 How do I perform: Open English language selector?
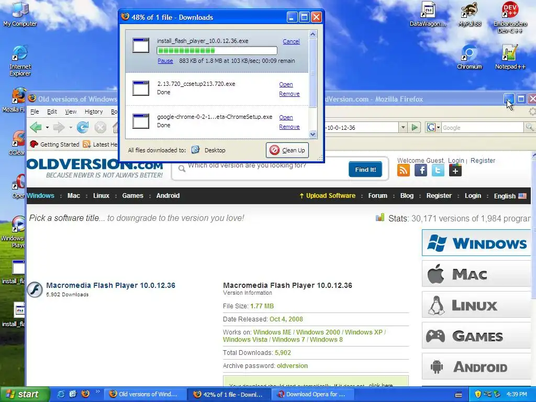(x=510, y=196)
